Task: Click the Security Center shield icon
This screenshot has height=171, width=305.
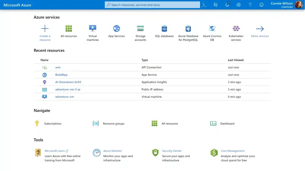Action: coord(155,152)
